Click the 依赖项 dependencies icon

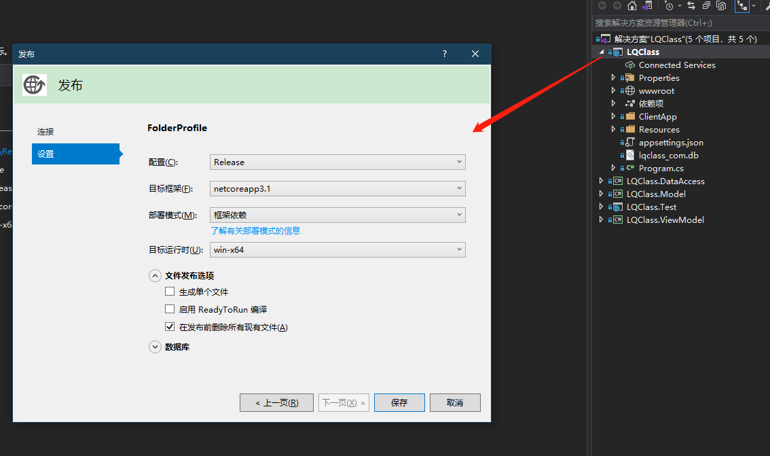[630, 104]
